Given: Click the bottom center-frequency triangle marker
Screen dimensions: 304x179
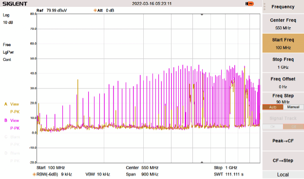Looking at the screenshot, I should click(202, 162).
